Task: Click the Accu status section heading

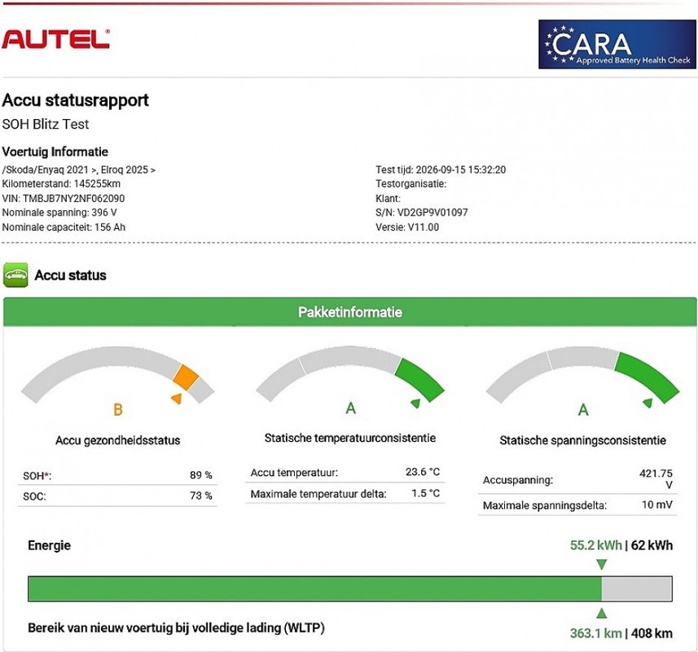Action: tap(70, 275)
